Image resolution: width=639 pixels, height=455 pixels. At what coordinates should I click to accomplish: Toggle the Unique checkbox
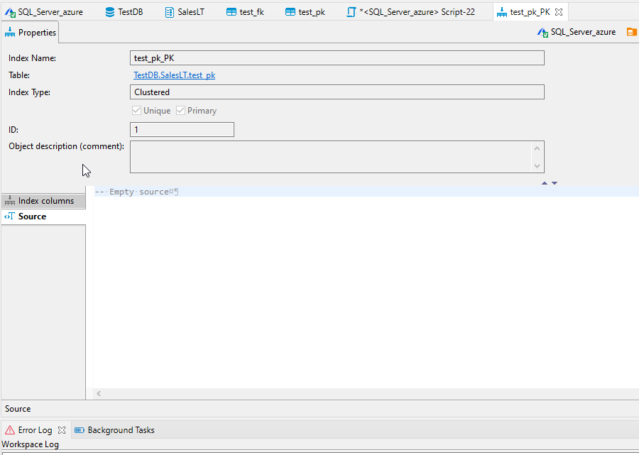coord(136,110)
